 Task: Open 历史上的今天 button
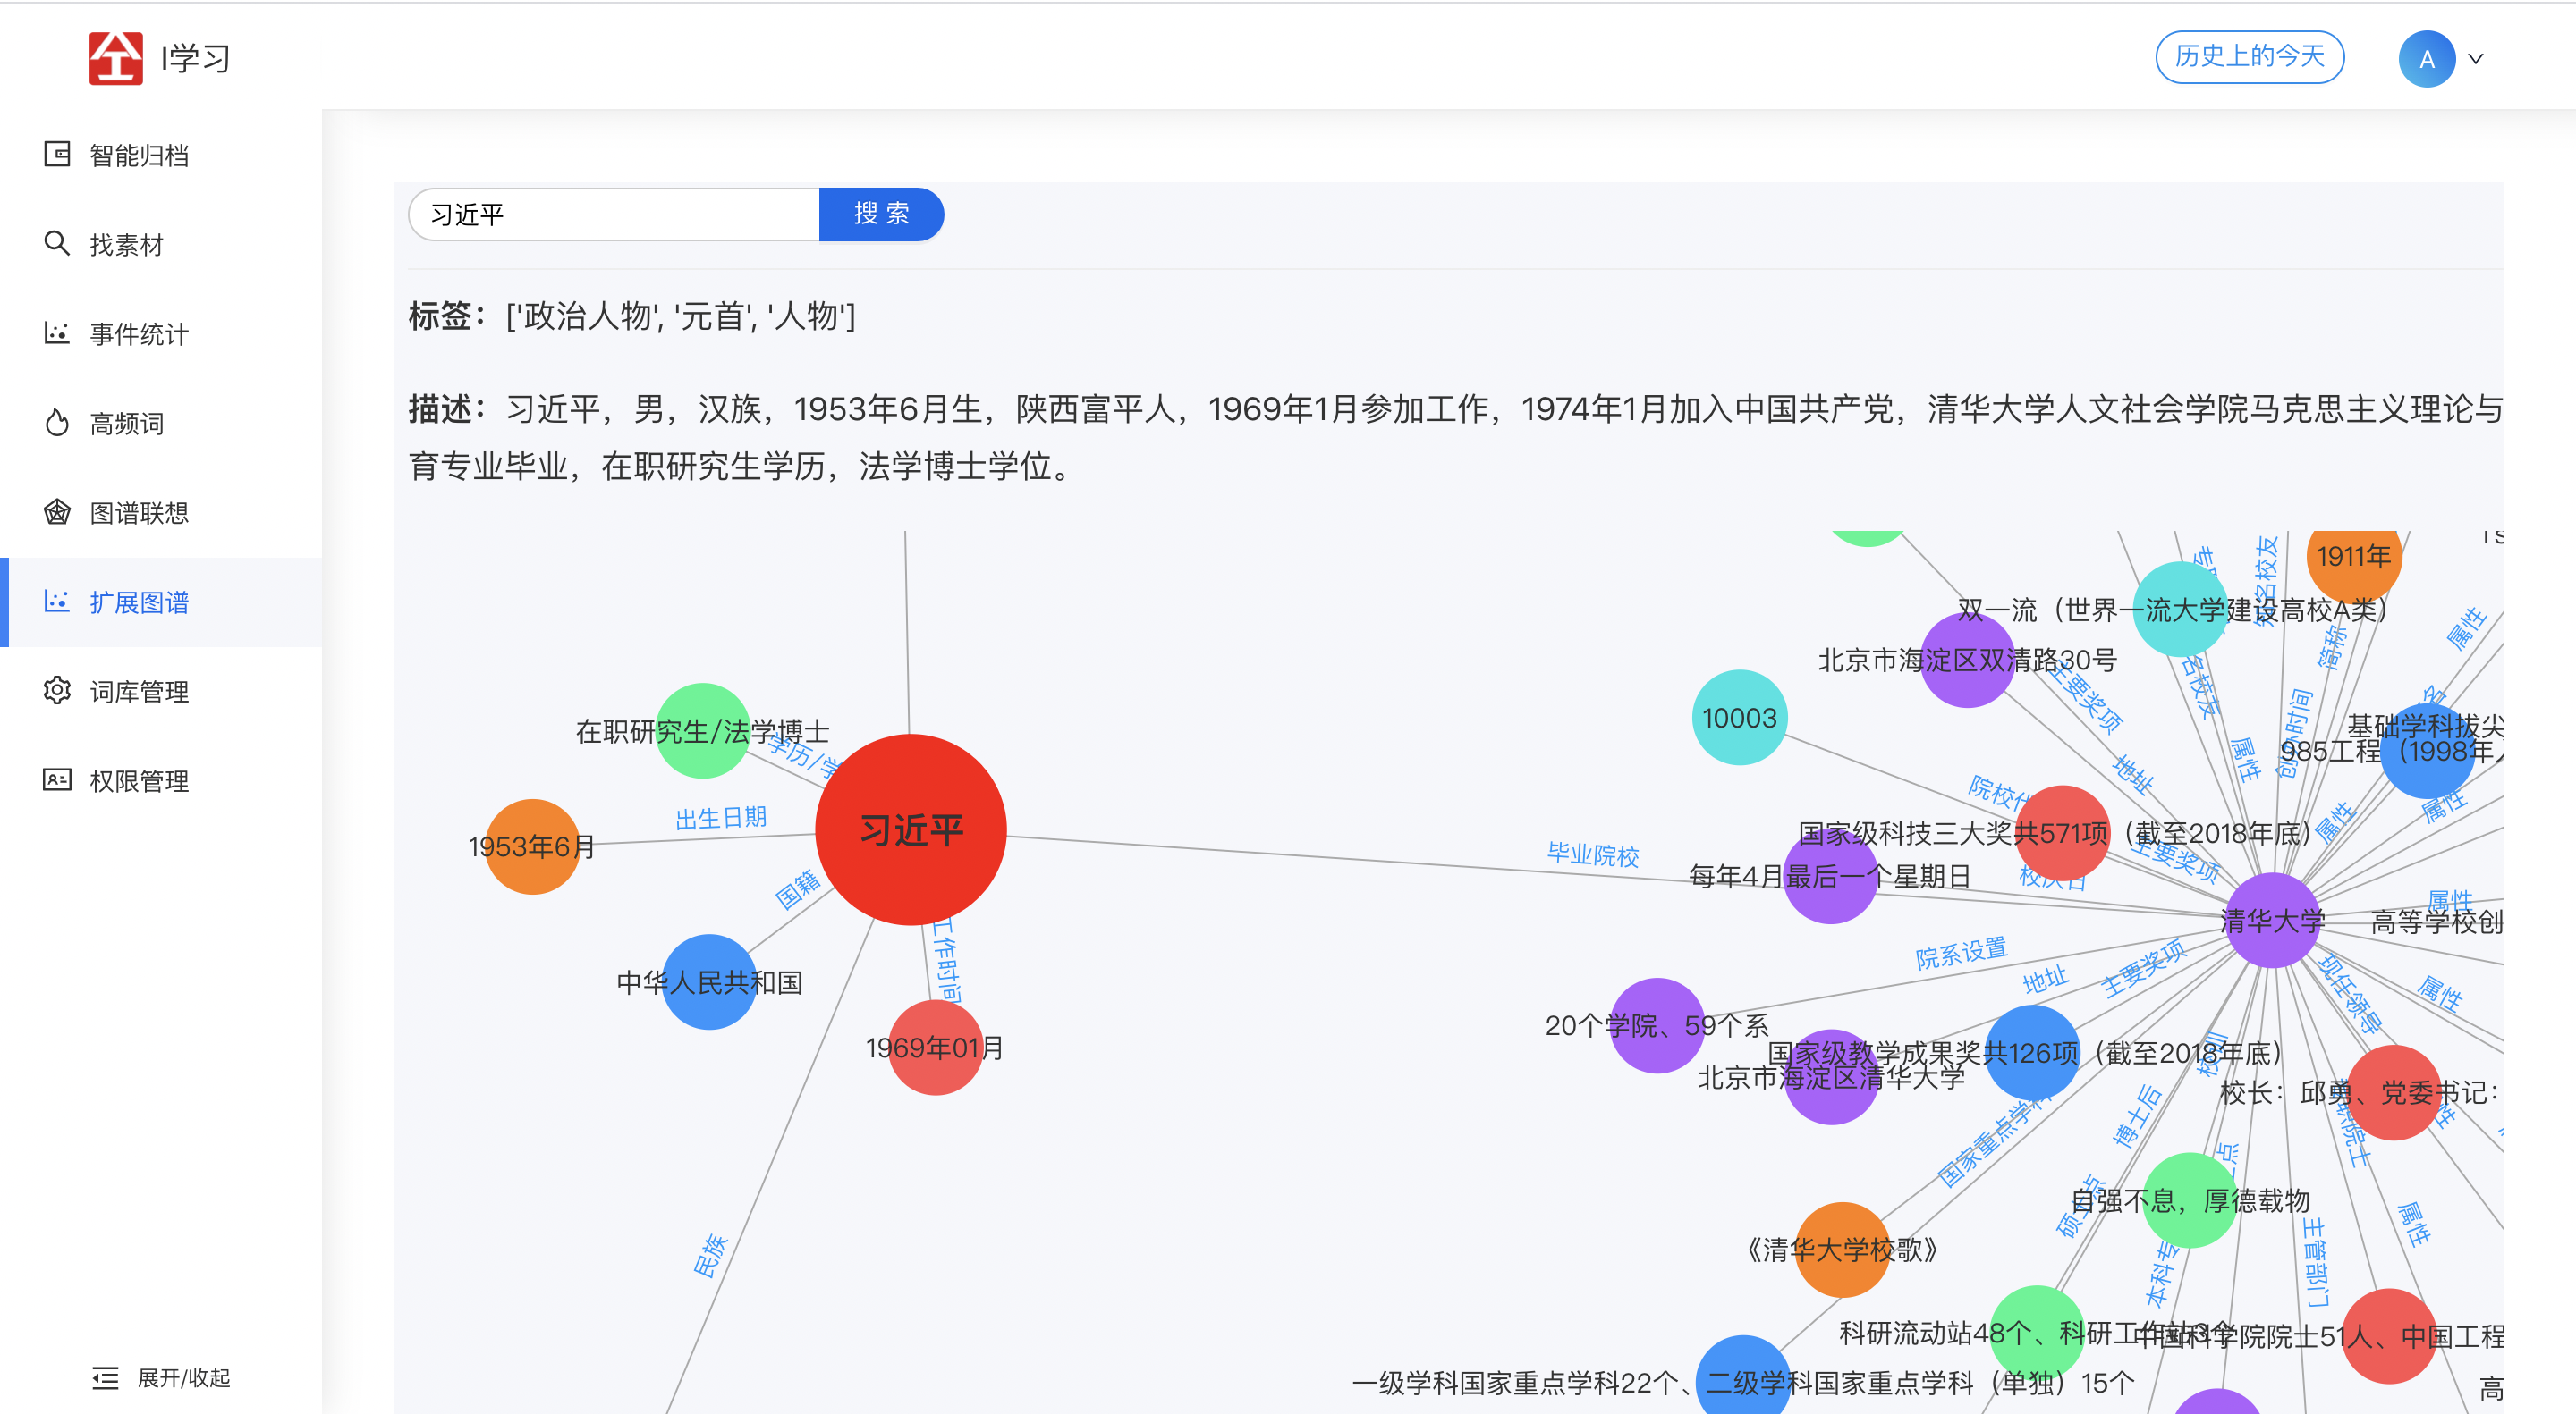coord(2249,56)
